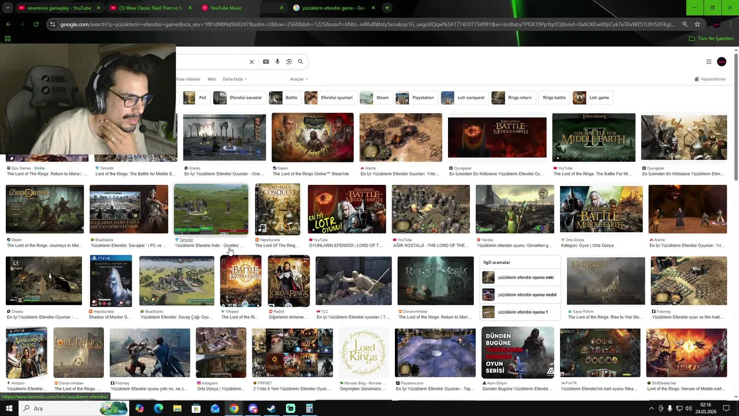This screenshot has height=416, width=739.
Task: Clear the Google search box text
Action: click(x=251, y=62)
